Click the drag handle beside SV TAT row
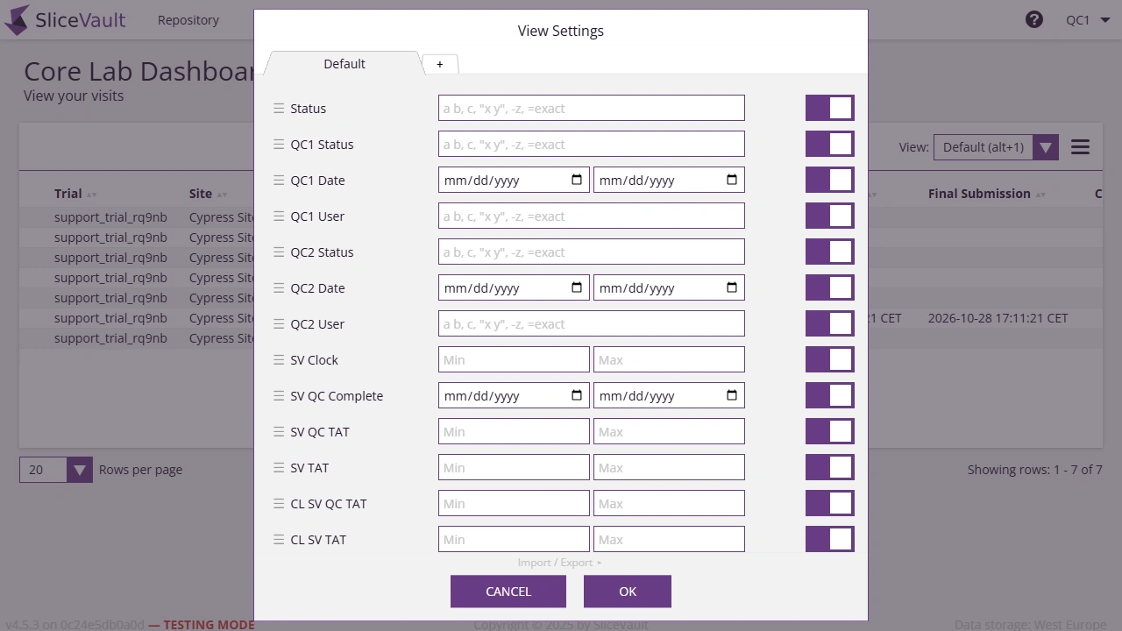 pos(279,468)
